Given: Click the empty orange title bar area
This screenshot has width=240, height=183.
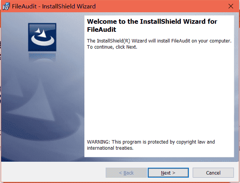Looking at the screenshot, I should 161,6.
